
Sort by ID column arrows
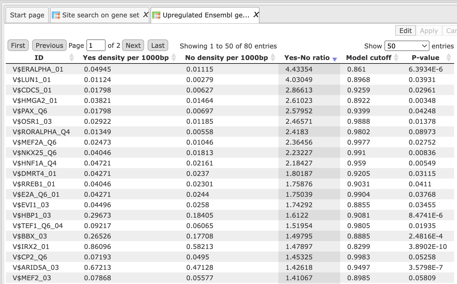click(x=72, y=58)
